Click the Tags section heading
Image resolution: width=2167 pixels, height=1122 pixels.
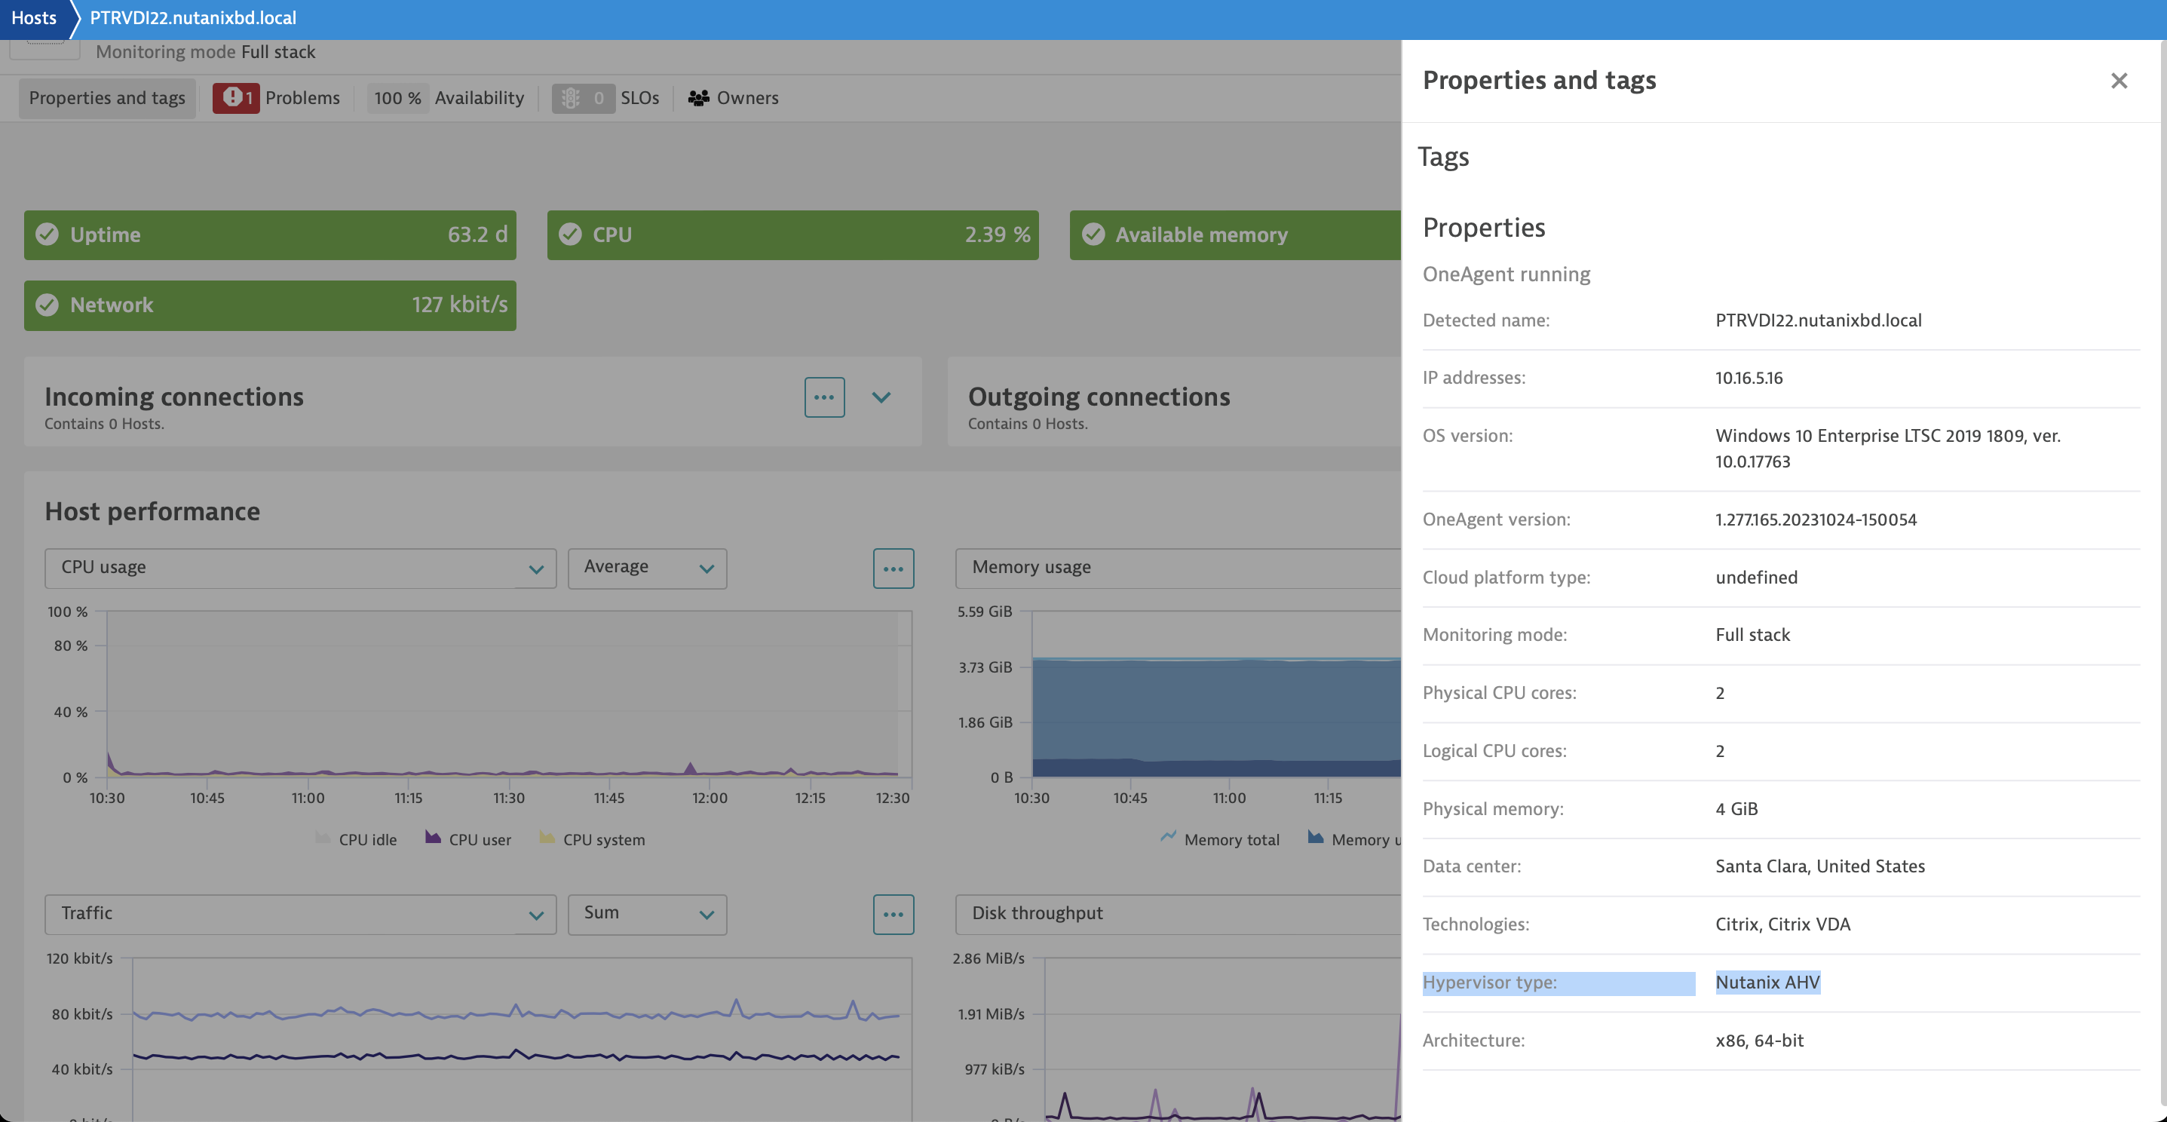click(1442, 156)
